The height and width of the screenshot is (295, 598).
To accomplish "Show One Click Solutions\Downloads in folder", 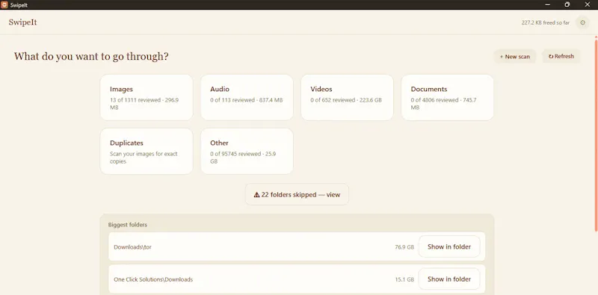I will pos(449,279).
